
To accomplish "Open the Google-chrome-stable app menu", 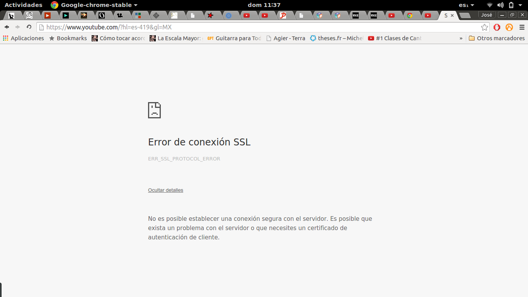I will [94, 5].
